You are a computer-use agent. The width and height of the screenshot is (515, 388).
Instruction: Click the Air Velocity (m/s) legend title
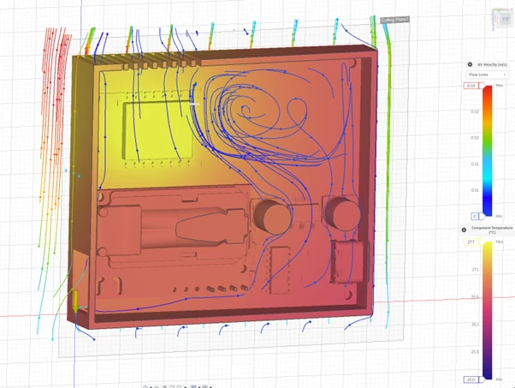(492, 65)
